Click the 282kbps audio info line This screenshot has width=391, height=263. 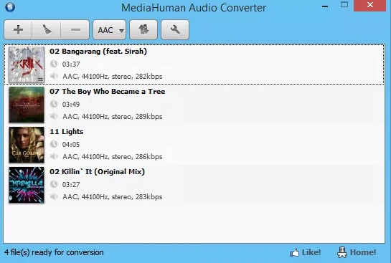(x=113, y=76)
